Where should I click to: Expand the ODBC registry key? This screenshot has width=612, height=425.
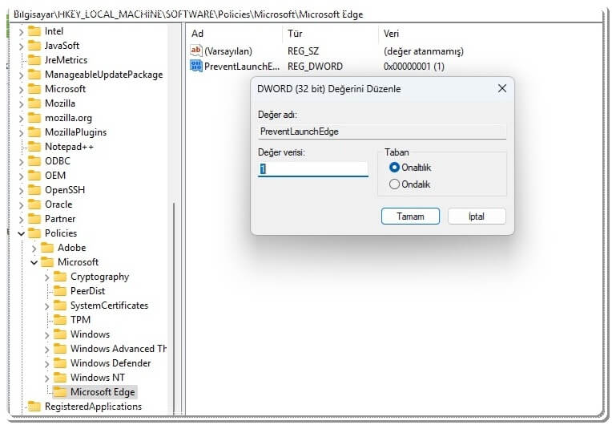coord(21,162)
